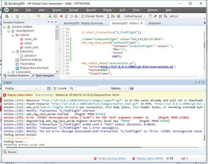The width and height of the screenshot is (208, 164).
Task: Click the blue Replay play button
Action: click(77, 16)
